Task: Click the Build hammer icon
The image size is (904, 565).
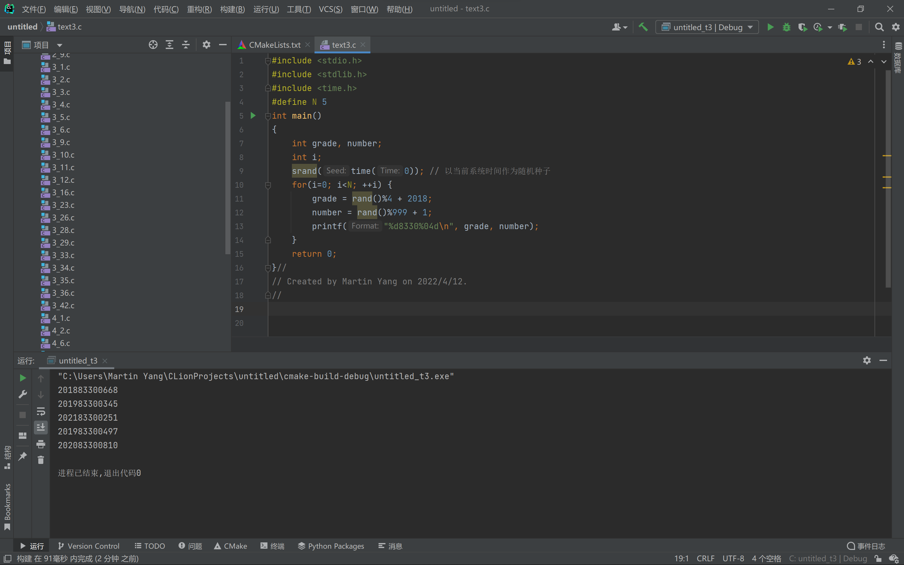Action: click(643, 27)
